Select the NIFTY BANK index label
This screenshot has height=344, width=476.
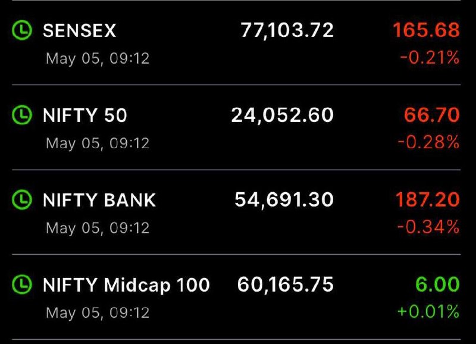pos(99,200)
